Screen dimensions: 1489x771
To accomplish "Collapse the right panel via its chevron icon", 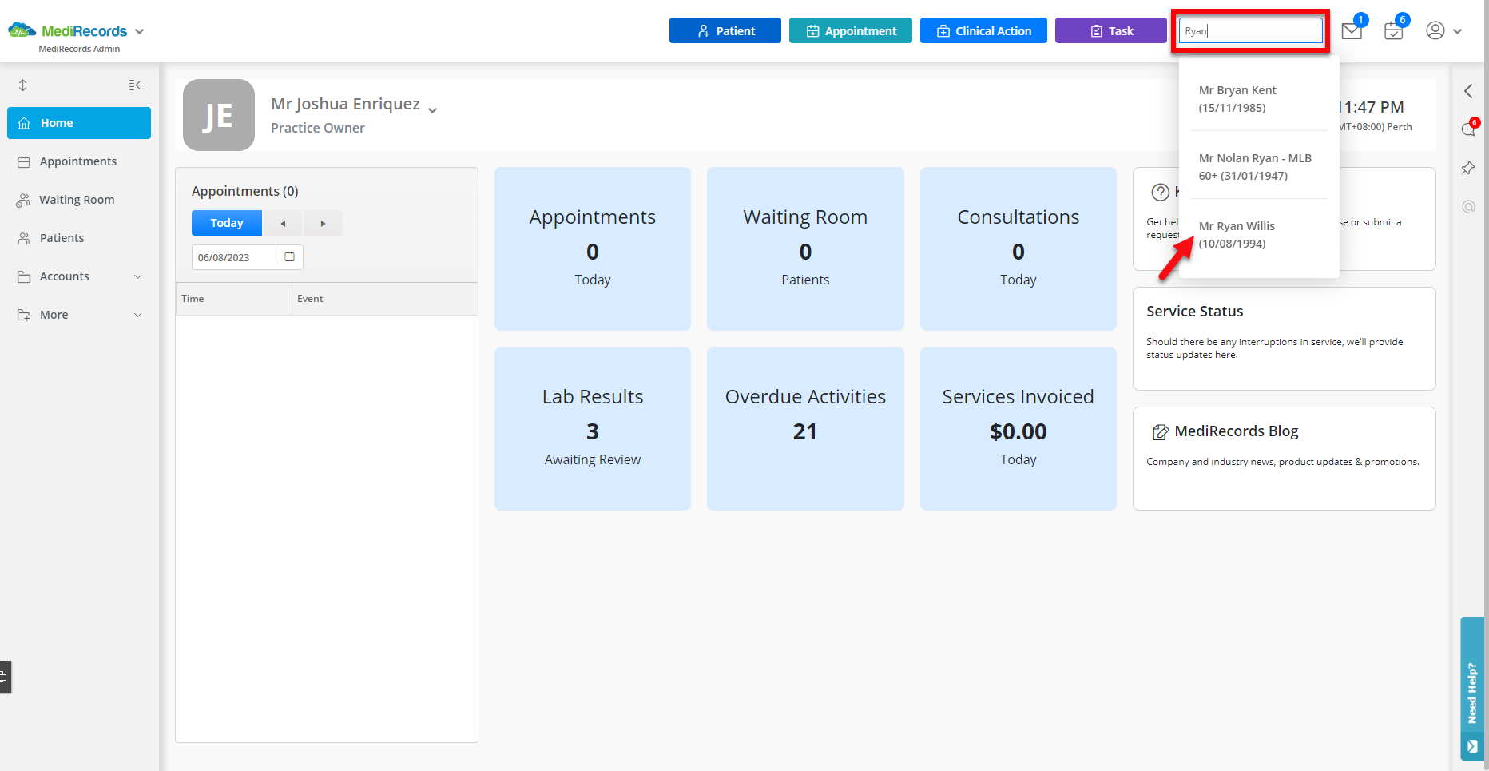I will [1468, 90].
